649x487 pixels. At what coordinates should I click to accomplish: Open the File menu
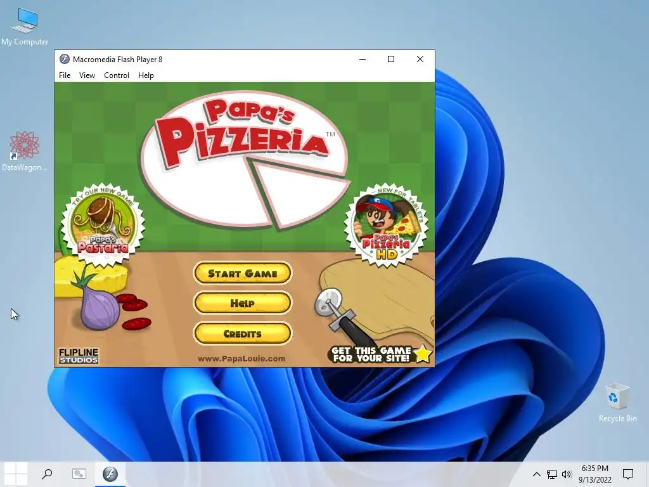pyautogui.click(x=65, y=75)
